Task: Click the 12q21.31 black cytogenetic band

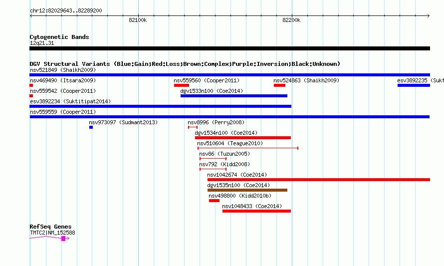Action: [x=229, y=48]
